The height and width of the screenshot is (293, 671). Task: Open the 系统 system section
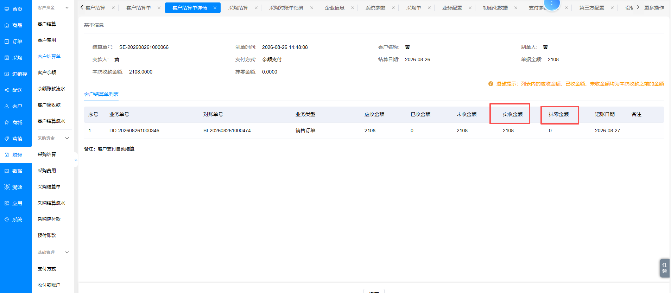(x=16, y=219)
